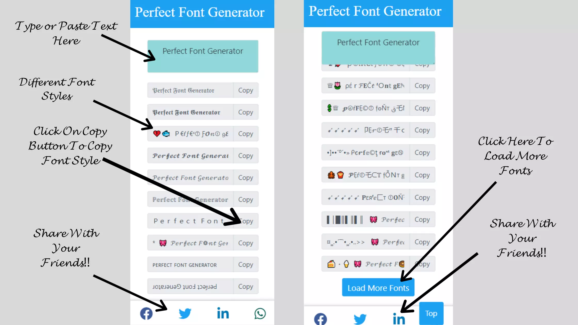Copy the uppercase sans-serif font
This screenshot has width=578, height=325.
[x=245, y=264]
